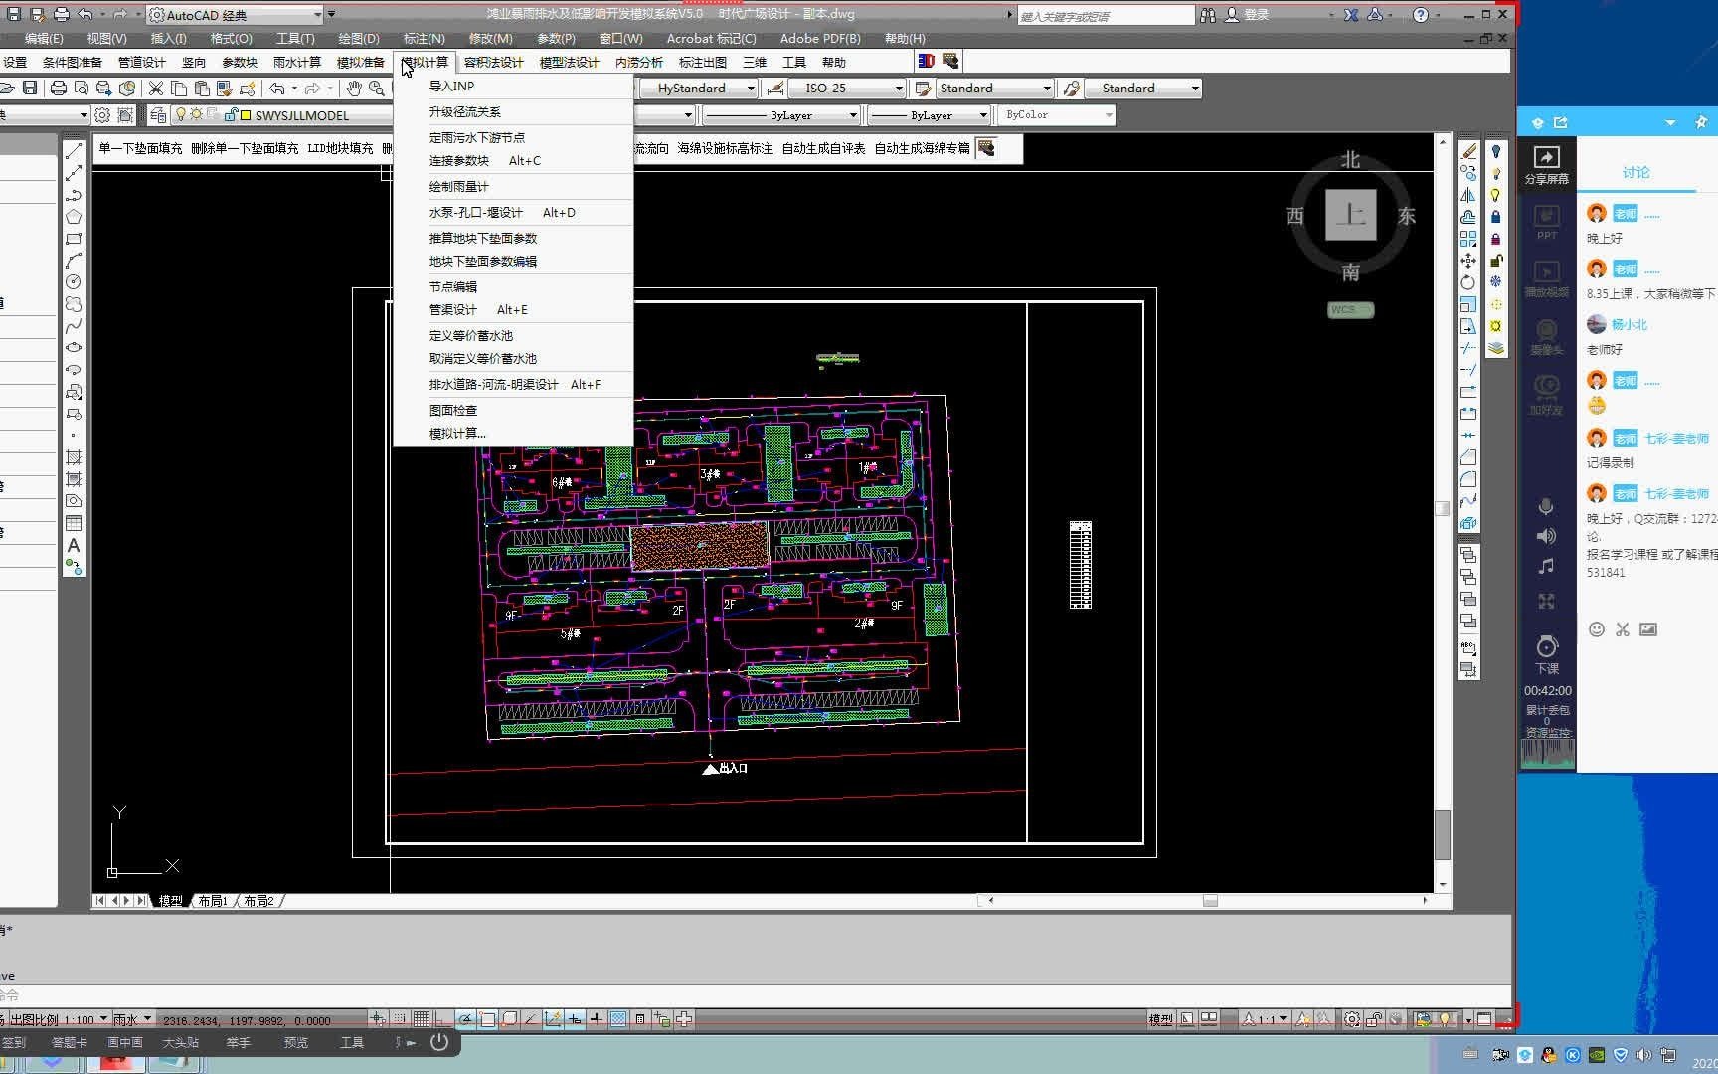The height and width of the screenshot is (1074, 1718).
Task: Click the screenshot scissors icon in chat
Action: pos(1623,629)
